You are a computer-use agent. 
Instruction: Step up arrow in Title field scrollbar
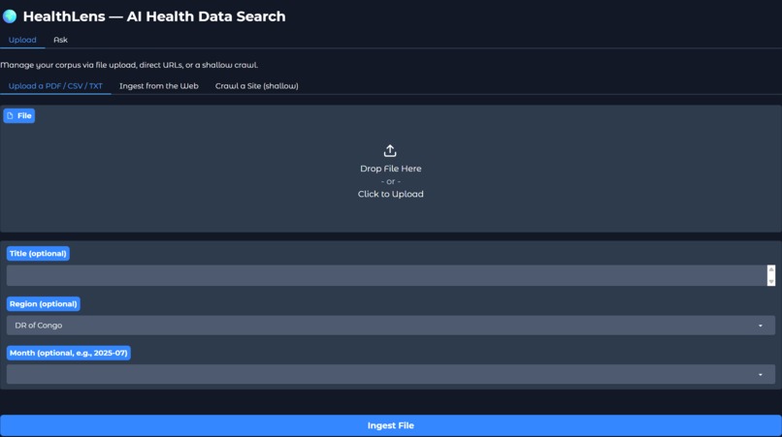click(x=771, y=269)
